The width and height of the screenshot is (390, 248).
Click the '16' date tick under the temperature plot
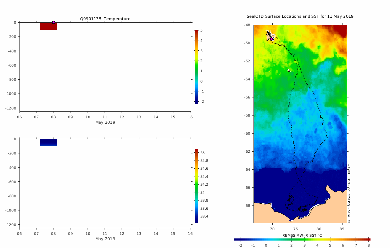click(x=190, y=117)
